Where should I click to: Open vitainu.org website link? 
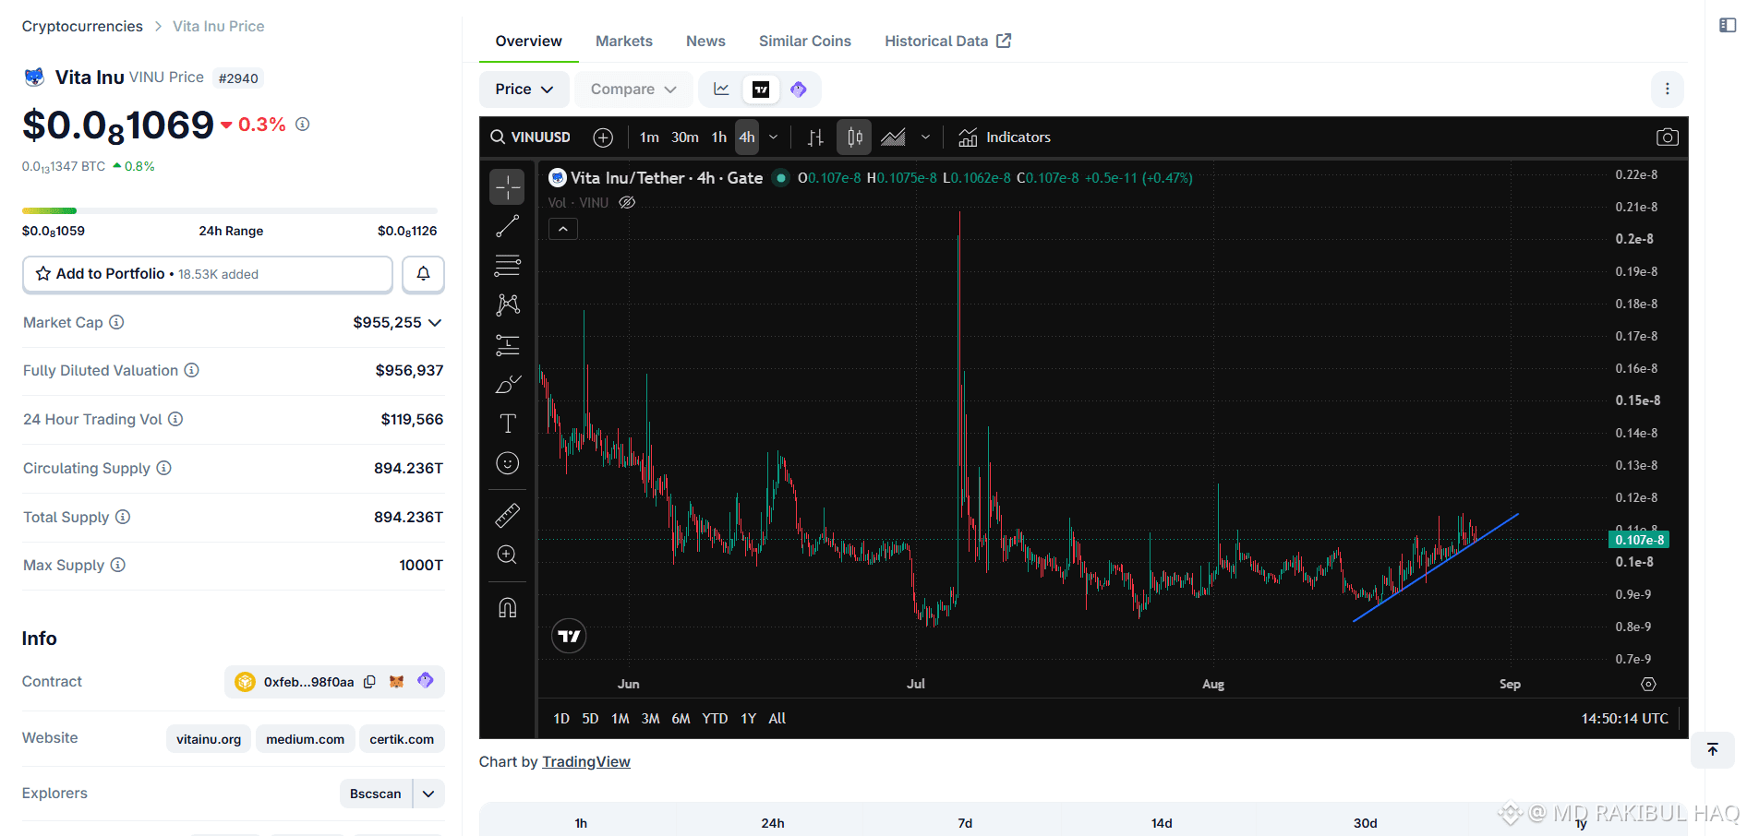(x=209, y=739)
